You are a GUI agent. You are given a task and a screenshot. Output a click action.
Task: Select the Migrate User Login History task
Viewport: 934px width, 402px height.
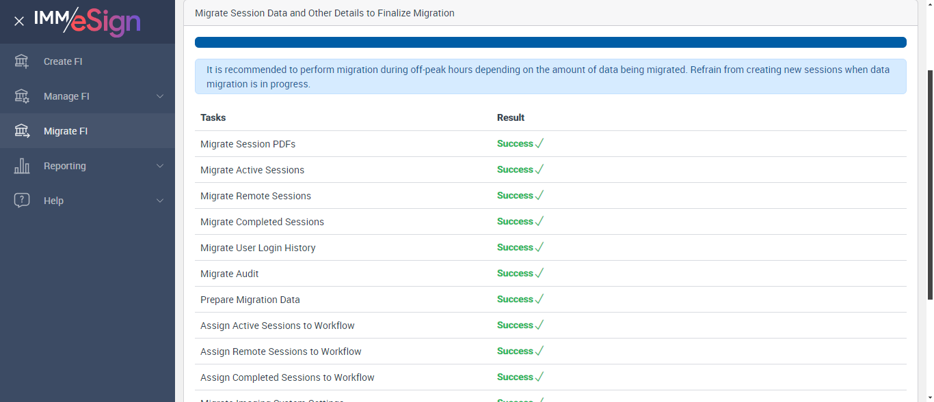point(258,248)
